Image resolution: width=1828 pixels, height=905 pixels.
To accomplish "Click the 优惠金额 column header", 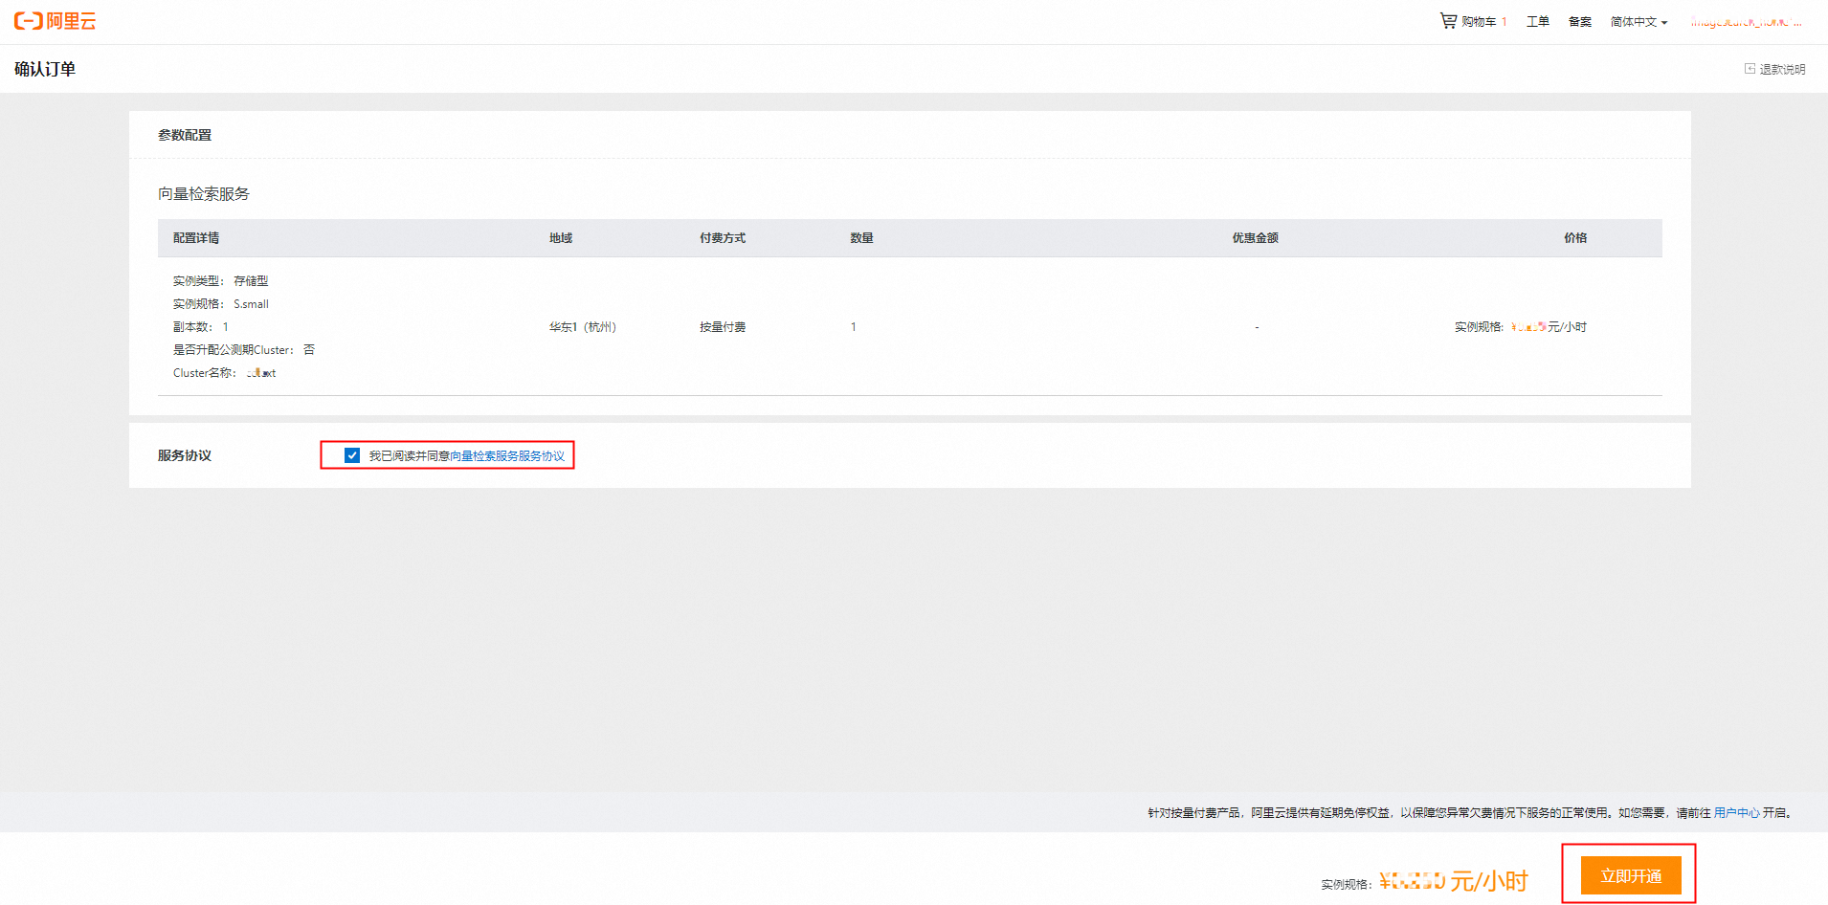I will pos(1255,238).
